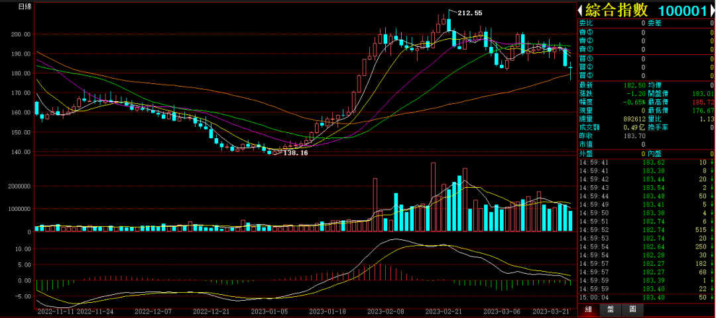Viewport: 716px width, 318px height.
Task: Switch to the 細 tab
Action: point(588,310)
